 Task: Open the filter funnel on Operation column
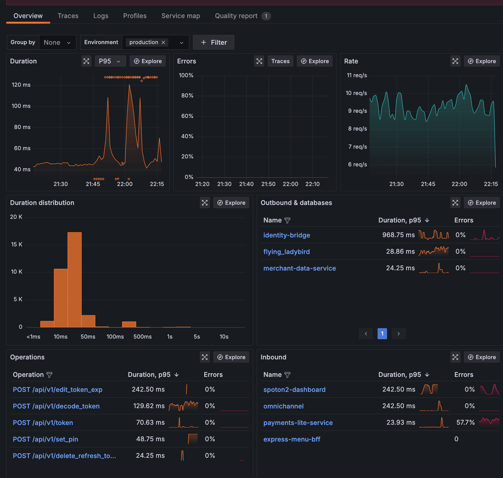pyautogui.click(x=50, y=374)
